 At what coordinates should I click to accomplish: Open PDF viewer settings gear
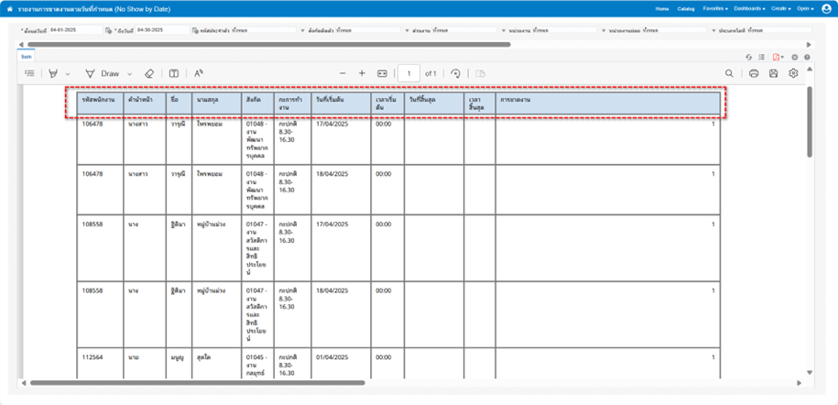point(793,73)
